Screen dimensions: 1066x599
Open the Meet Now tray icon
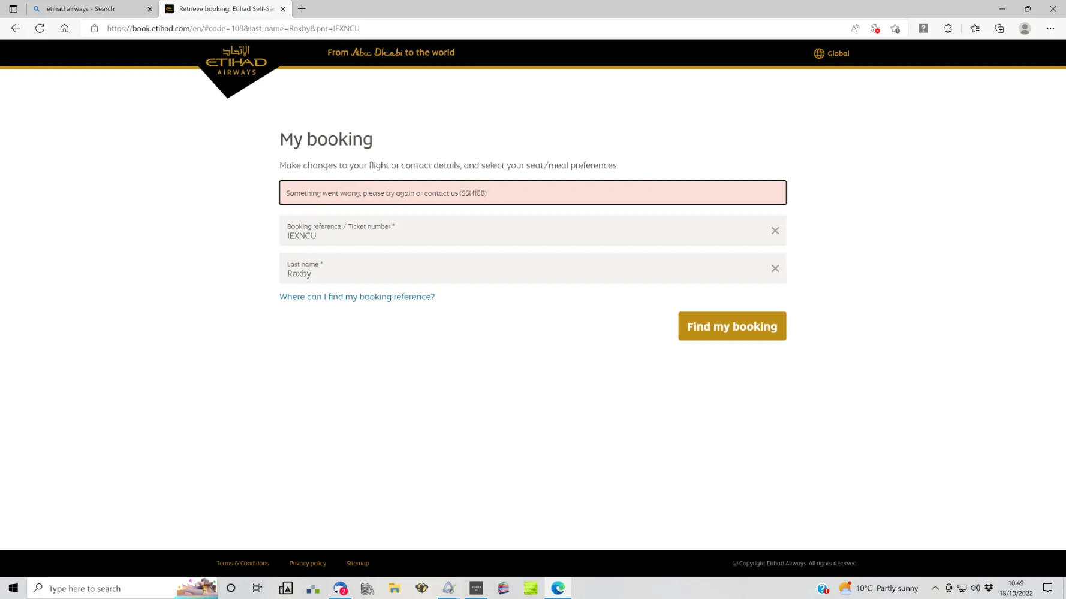click(949, 588)
